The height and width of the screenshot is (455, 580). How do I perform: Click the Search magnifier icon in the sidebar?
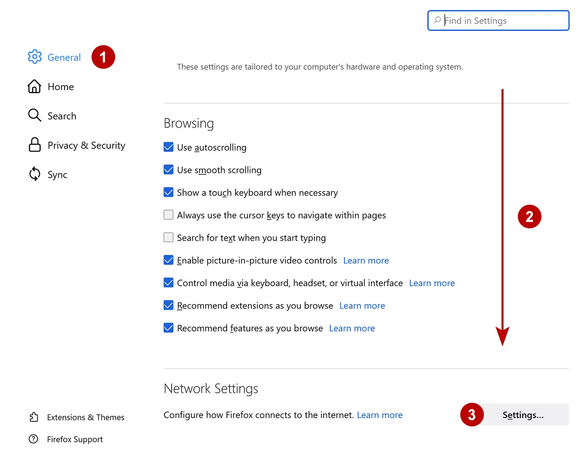[x=35, y=116]
